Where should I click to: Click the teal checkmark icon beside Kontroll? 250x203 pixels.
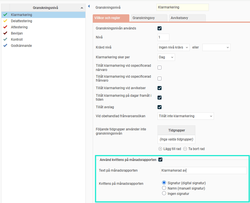pyautogui.click(x=5, y=39)
